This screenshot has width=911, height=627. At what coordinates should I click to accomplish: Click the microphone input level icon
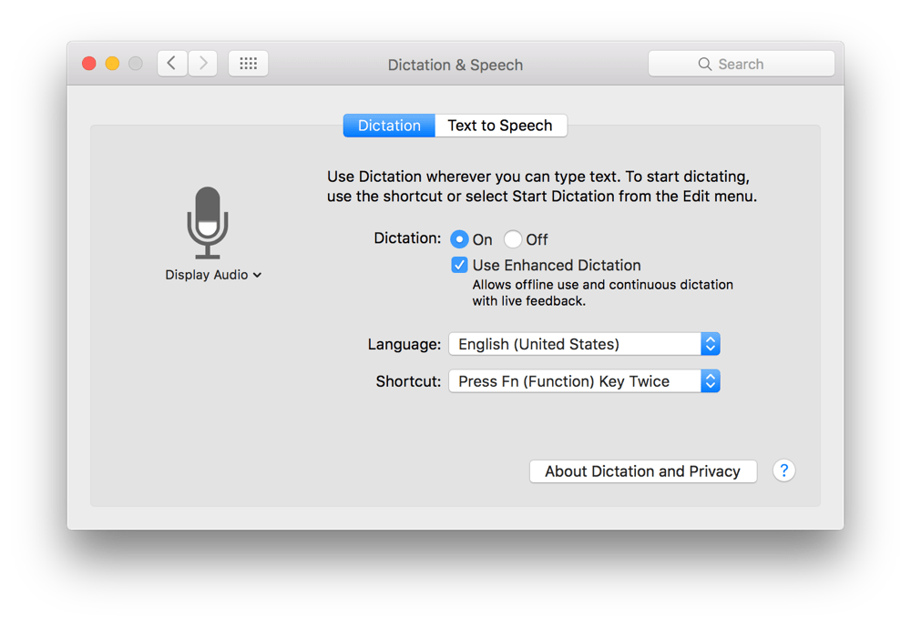[208, 221]
